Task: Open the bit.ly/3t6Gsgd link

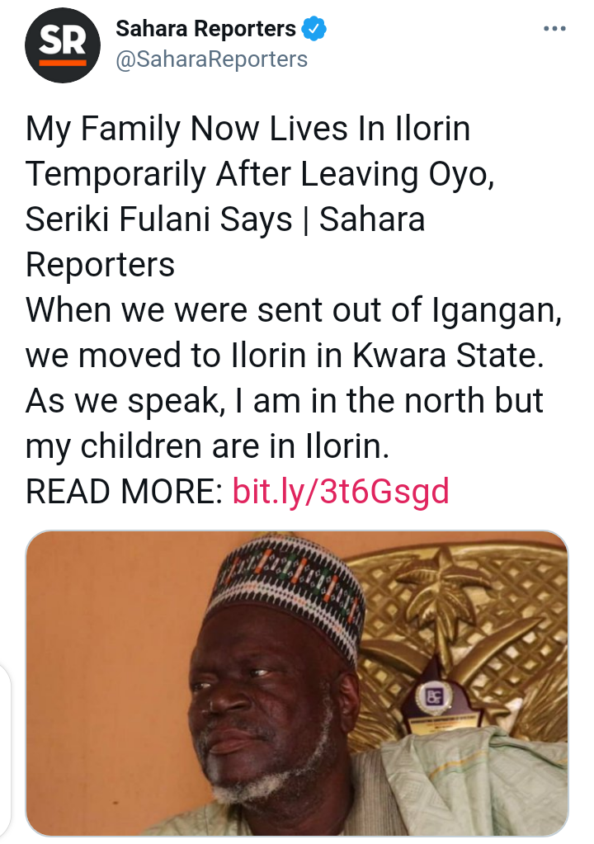Action: pos(341,491)
